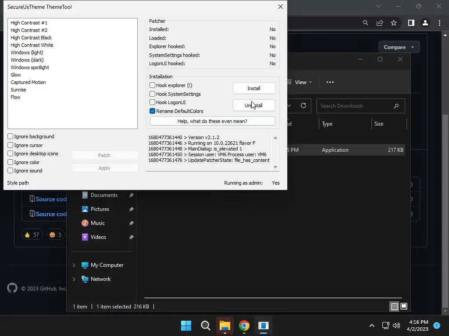This screenshot has height=336, width=449.
Task: Open the notification badge in the taskbar
Action: pos(437,325)
